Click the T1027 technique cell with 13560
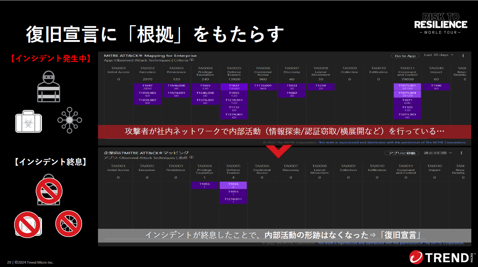The width and height of the screenshot is (478, 267). pyautogui.click(x=234, y=87)
